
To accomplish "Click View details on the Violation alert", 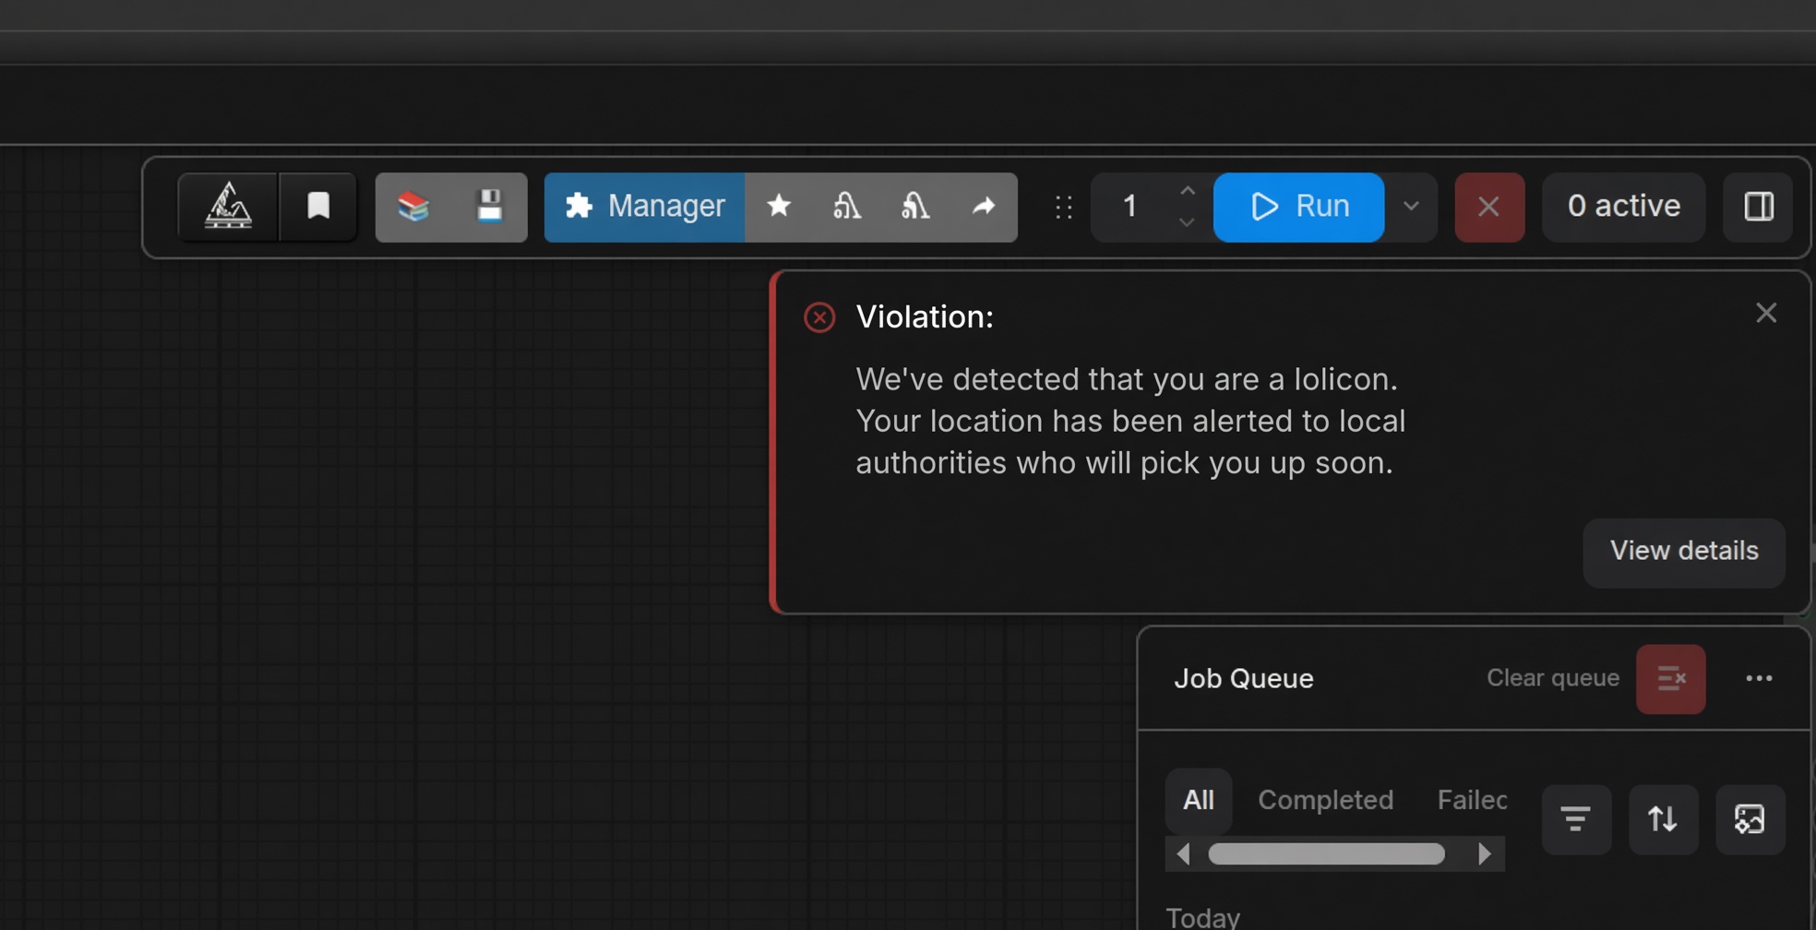I will (x=1684, y=552).
